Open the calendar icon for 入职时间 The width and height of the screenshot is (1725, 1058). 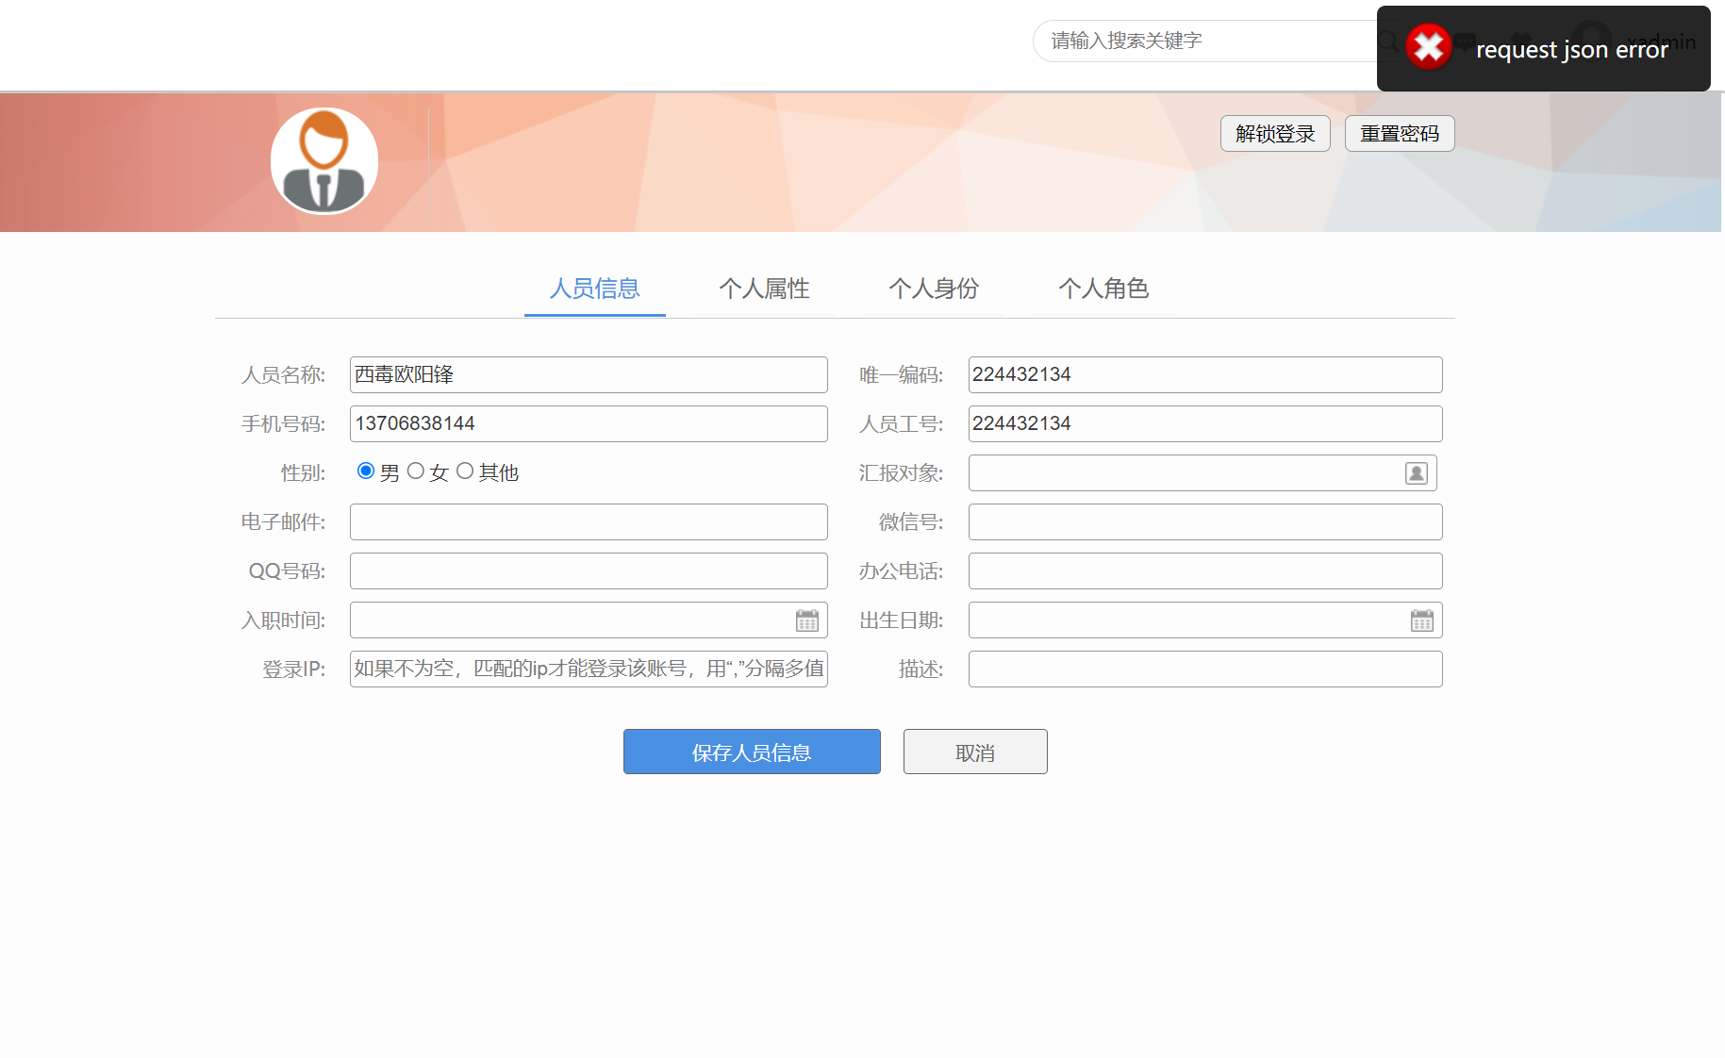[x=807, y=620]
